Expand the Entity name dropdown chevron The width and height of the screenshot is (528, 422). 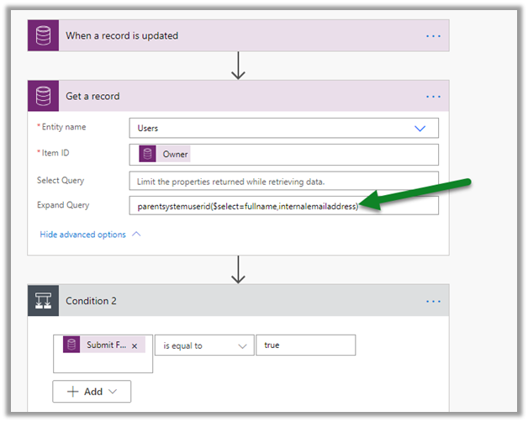[x=420, y=128]
